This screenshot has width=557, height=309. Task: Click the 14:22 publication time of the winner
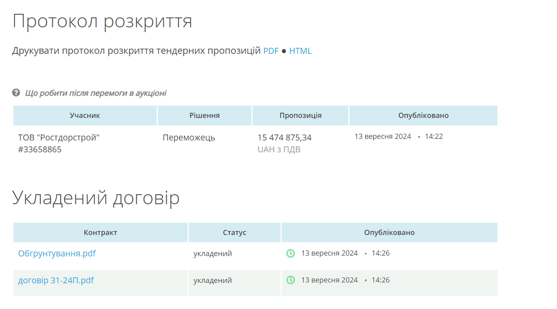pyautogui.click(x=433, y=136)
